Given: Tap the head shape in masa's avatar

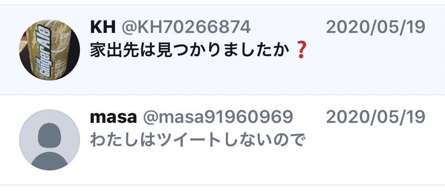Looking at the screenshot, I should [49, 135].
